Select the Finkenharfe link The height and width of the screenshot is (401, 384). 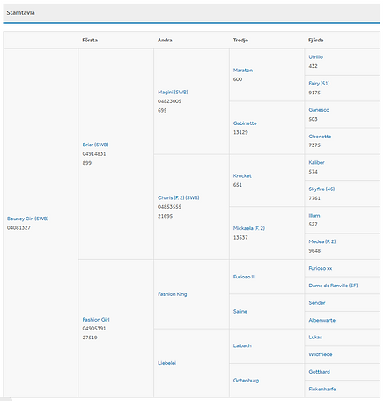[x=322, y=389]
